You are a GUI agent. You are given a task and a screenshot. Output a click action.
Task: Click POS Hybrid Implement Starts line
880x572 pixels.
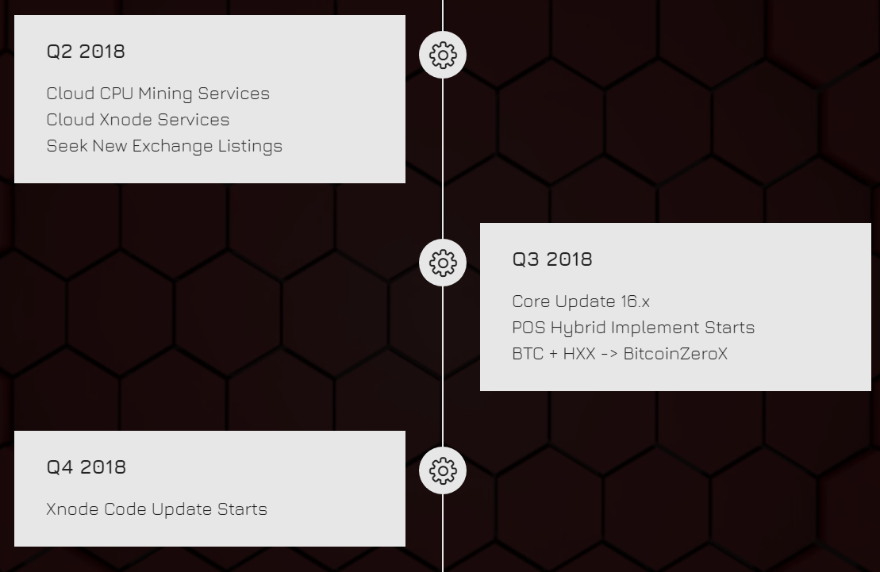634,328
